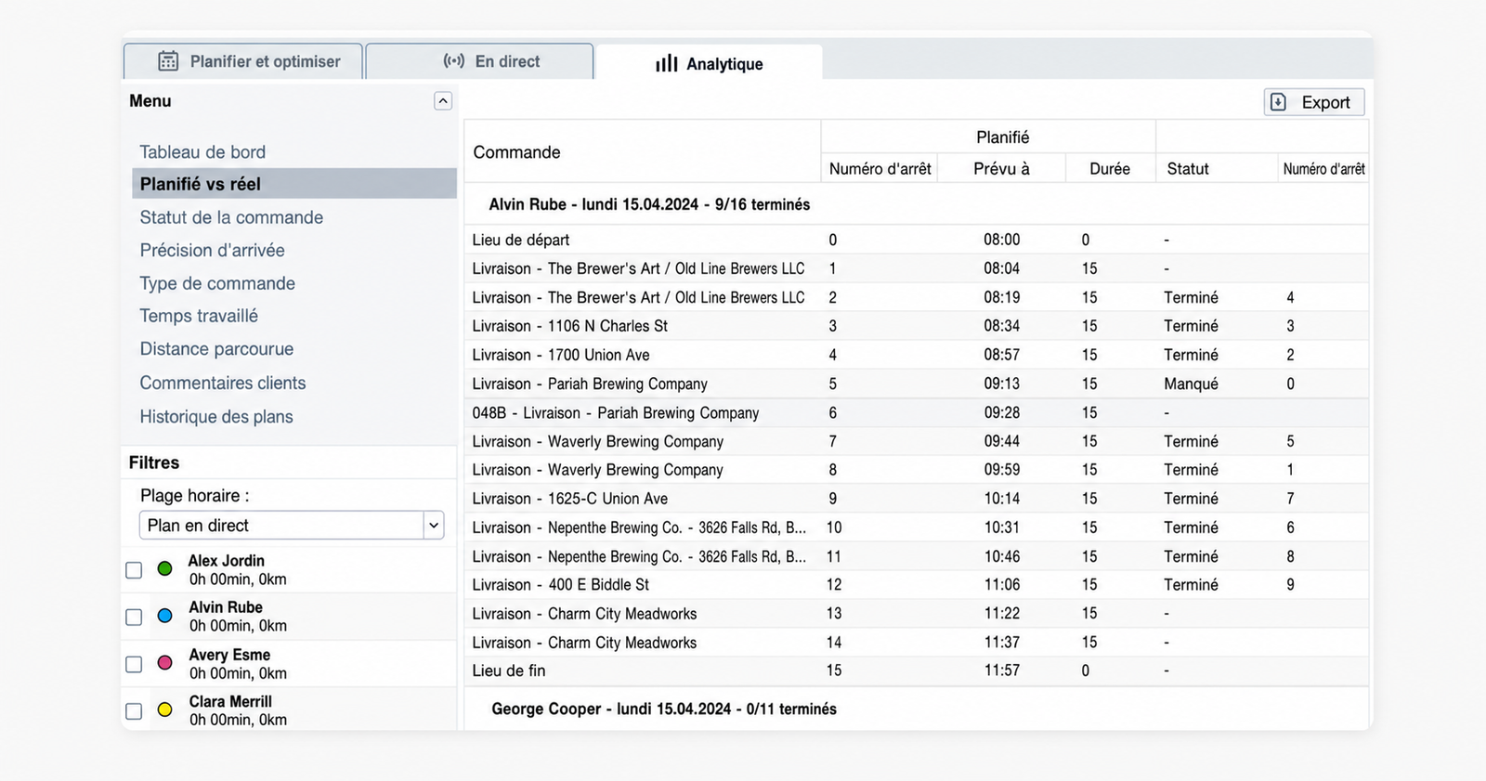This screenshot has width=1486, height=781.
Task: Click Clara Merrill's yellow color dot
Action: (164, 709)
